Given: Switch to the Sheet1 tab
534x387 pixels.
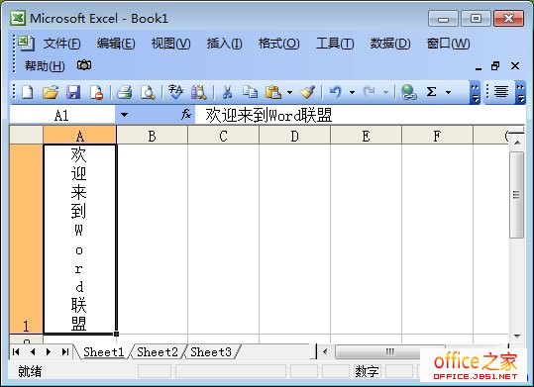Looking at the screenshot, I should tap(103, 352).
